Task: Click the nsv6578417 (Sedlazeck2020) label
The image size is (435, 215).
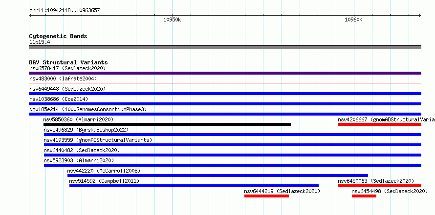Action: coord(67,68)
